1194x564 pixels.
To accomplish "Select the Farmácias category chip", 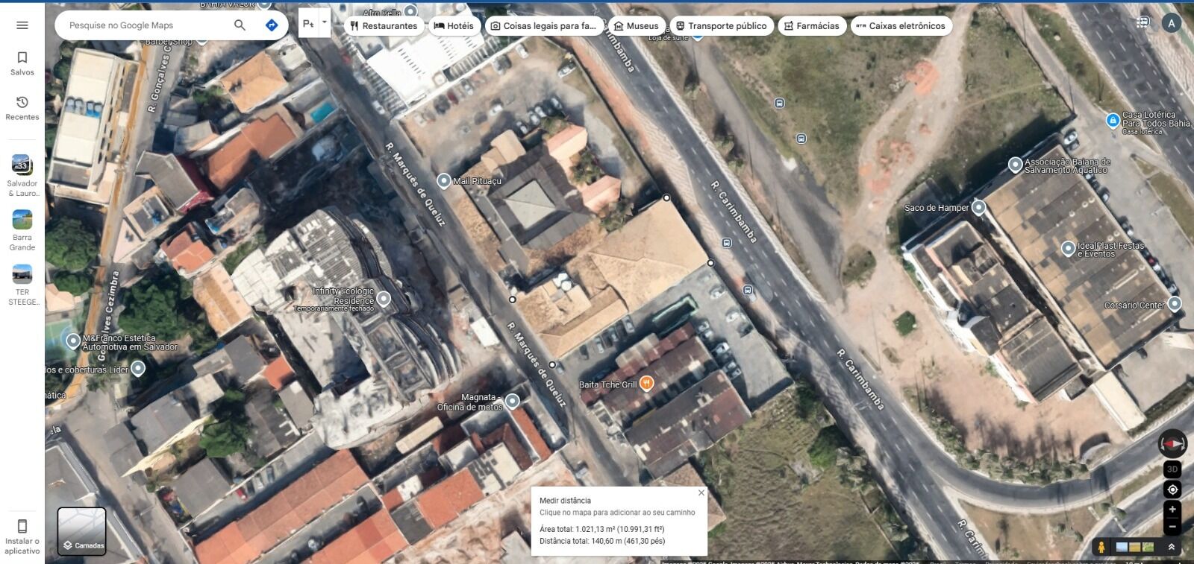I will [811, 26].
